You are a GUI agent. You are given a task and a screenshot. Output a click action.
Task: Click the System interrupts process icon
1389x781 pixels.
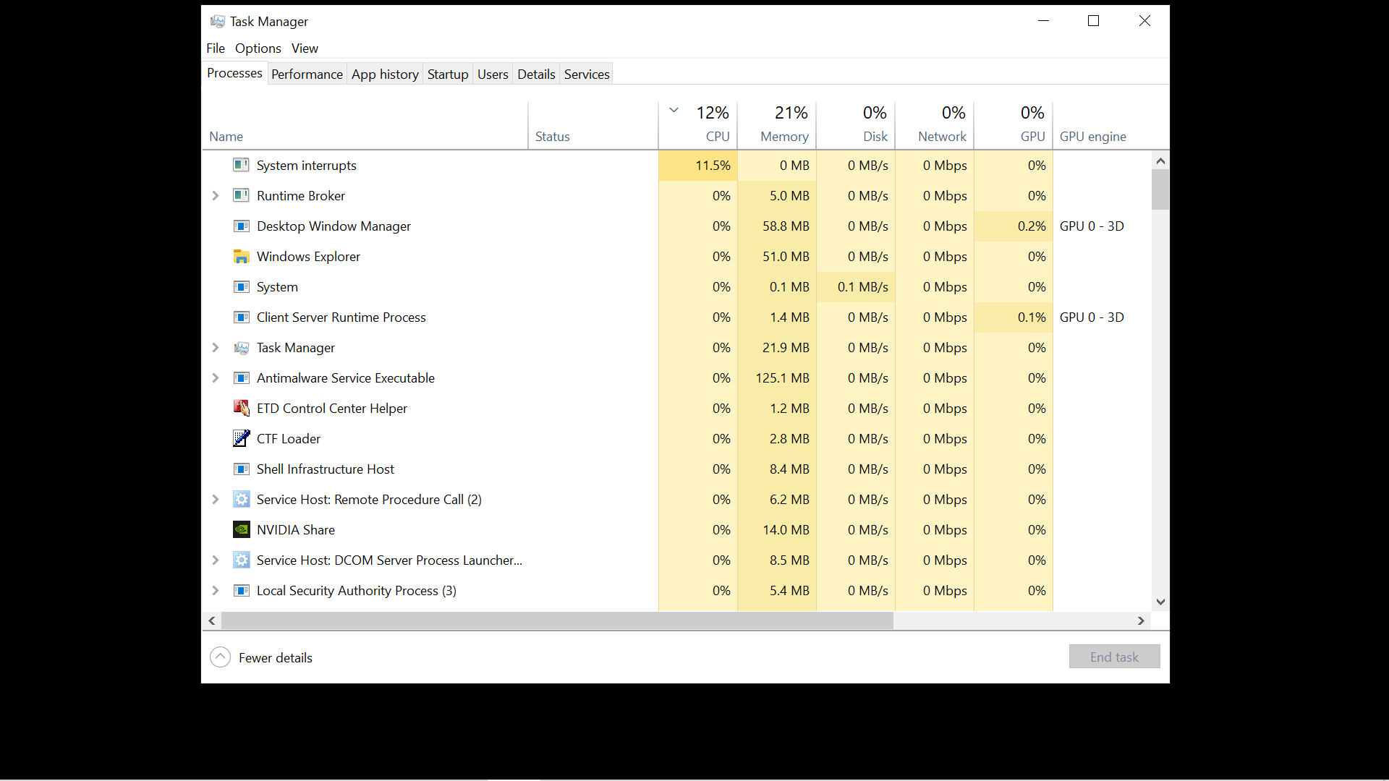pos(241,165)
